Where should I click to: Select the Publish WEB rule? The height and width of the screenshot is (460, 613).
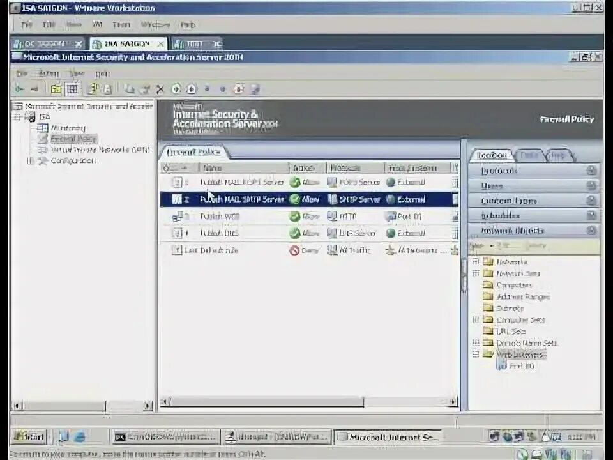[309, 216]
